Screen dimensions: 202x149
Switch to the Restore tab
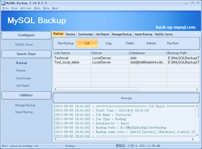pyautogui.click(x=70, y=34)
